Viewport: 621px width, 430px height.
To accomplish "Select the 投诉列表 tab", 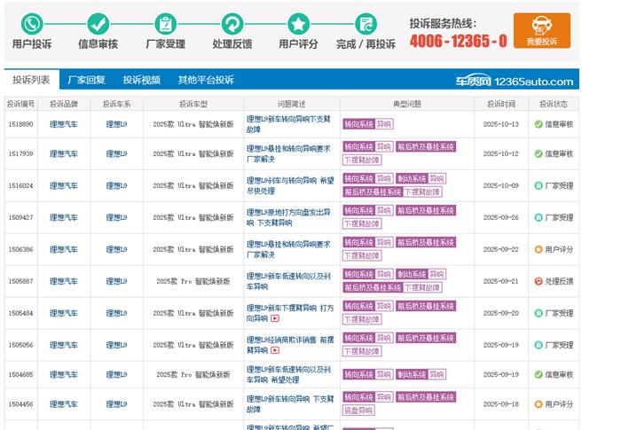I will (x=31, y=80).
